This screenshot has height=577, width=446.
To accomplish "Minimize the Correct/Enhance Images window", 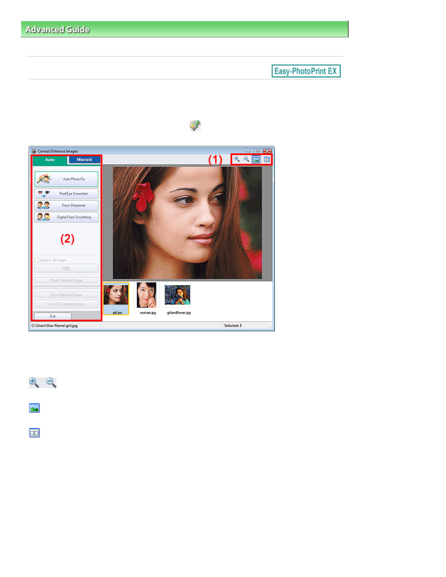I will point(249,151).
